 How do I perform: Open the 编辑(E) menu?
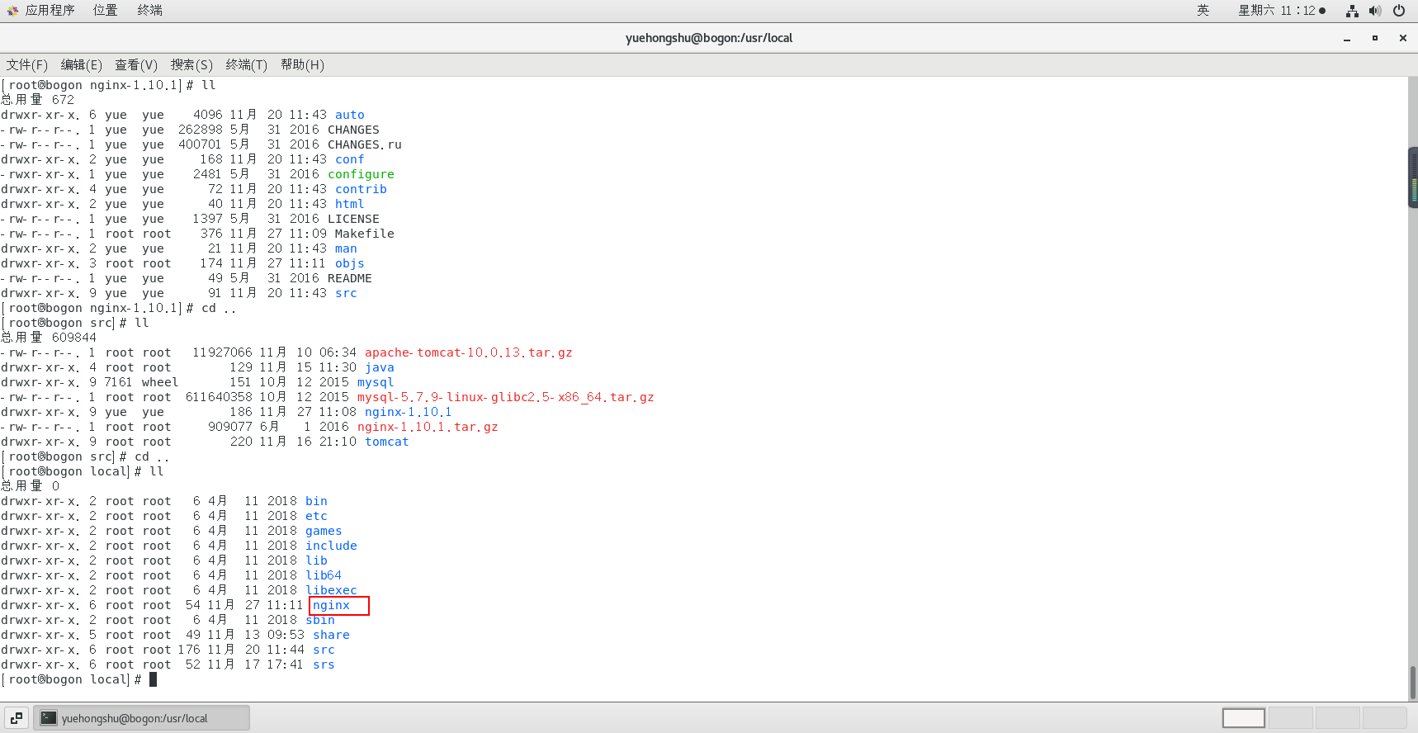pyautogui.click(x=82, y=64)
